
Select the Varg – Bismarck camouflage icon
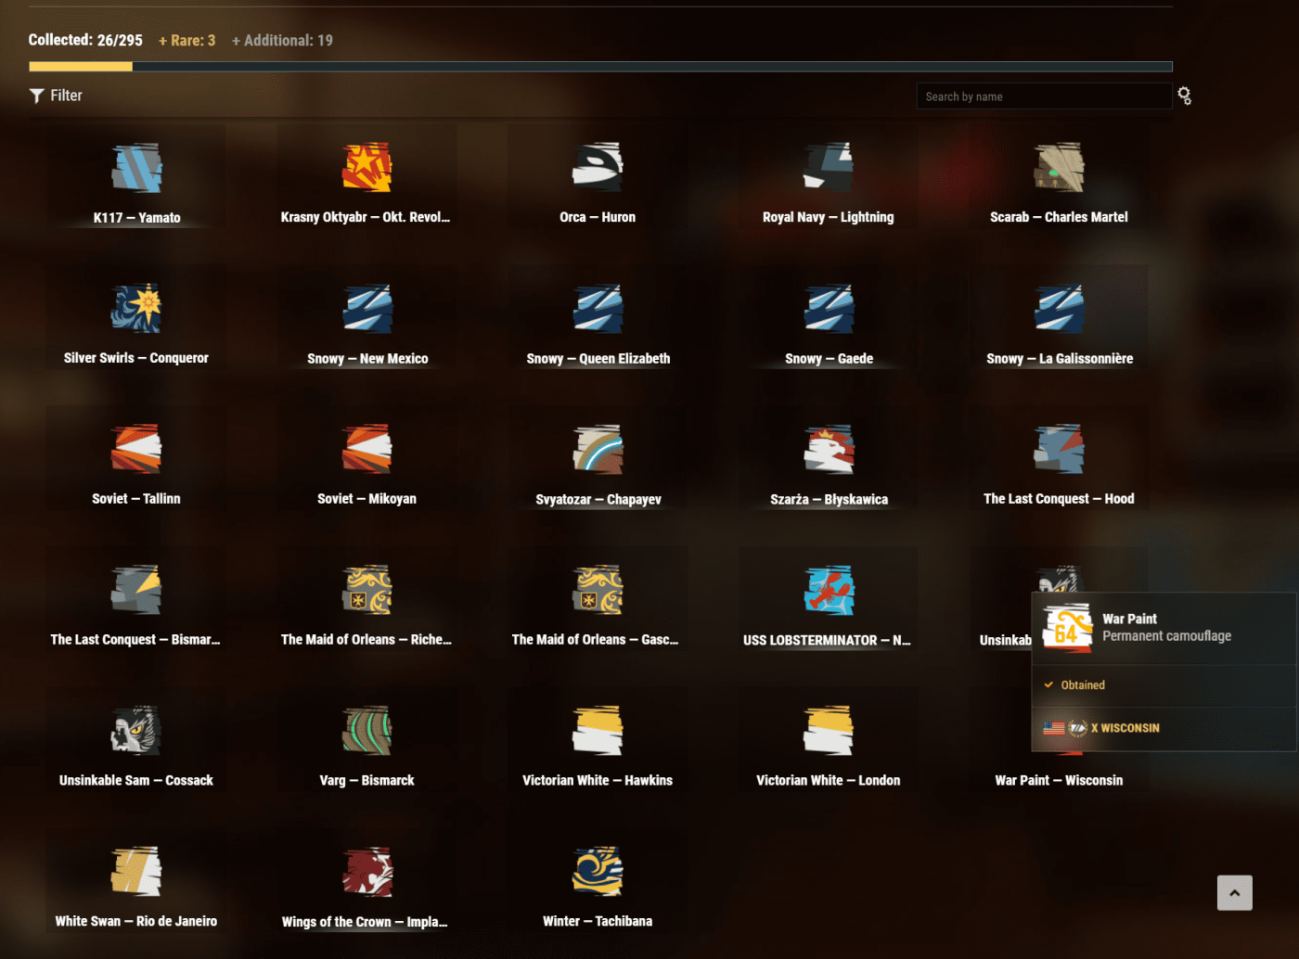click(x=367, y=732)
